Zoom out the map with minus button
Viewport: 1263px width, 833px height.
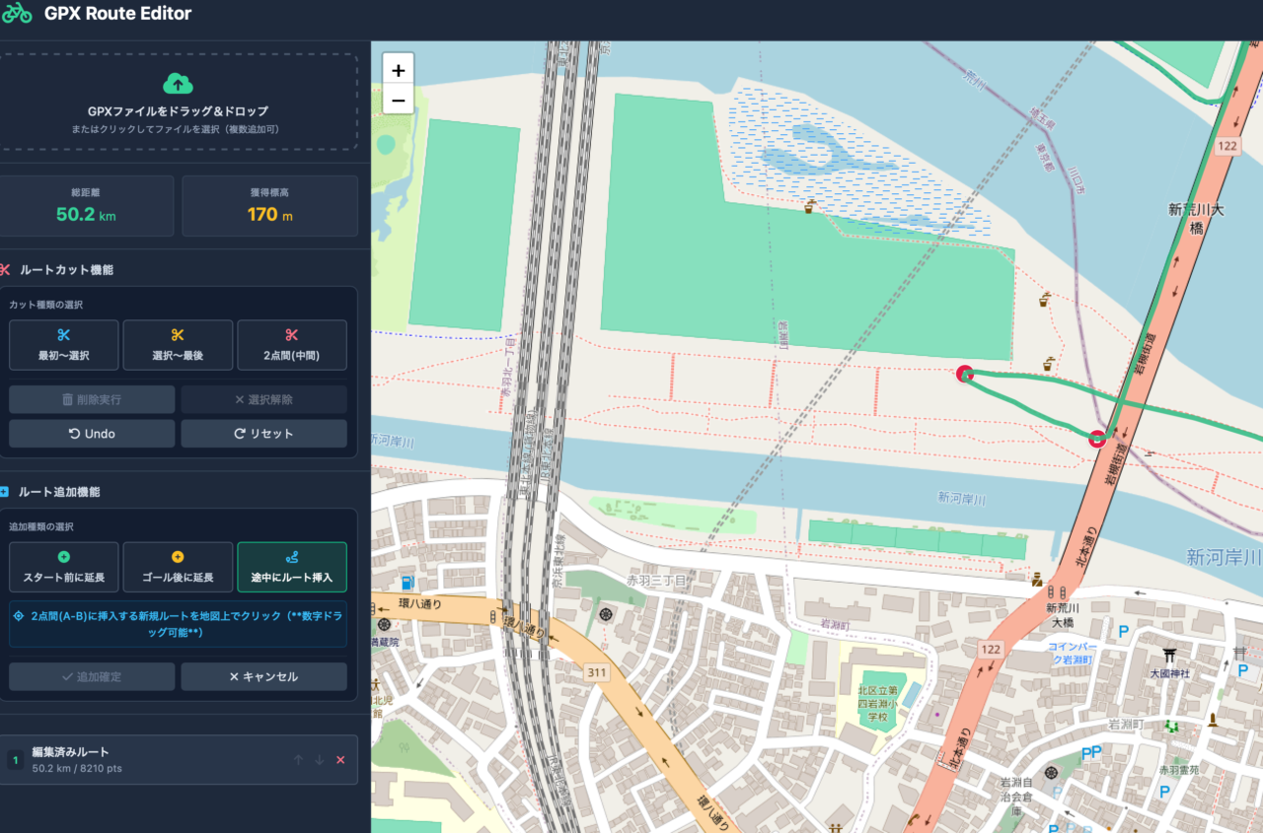(398, 100)
